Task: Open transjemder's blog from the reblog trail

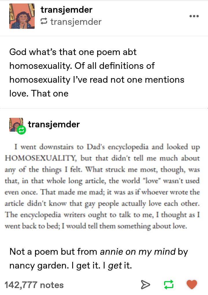Action: pyautogui.click(x=54, y=124)
